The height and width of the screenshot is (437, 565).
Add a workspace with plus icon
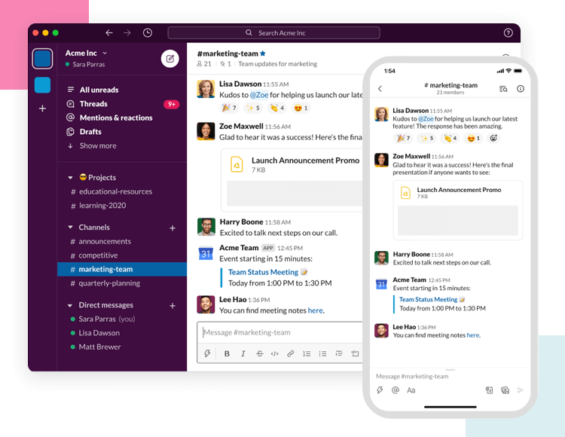tap(42, 108)
